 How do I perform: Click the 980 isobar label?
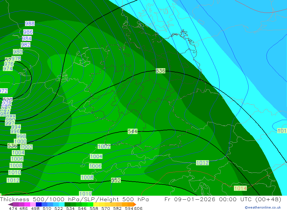click(x=18, y=52)
